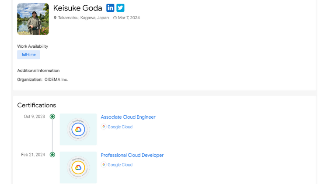Click the full-time availability tag
Screen dimensions: 328x184
28,55
